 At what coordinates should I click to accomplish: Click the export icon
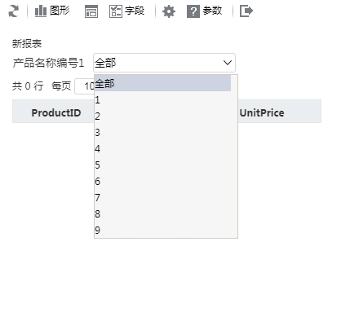coord(246,11)
